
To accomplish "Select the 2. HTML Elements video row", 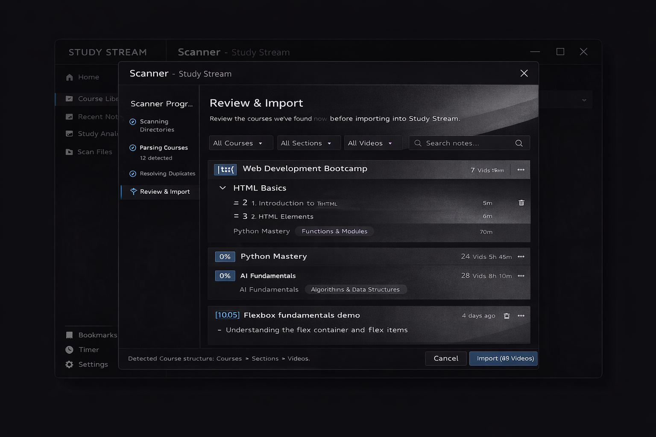I will pyautogui.click(x=369, y=216).
